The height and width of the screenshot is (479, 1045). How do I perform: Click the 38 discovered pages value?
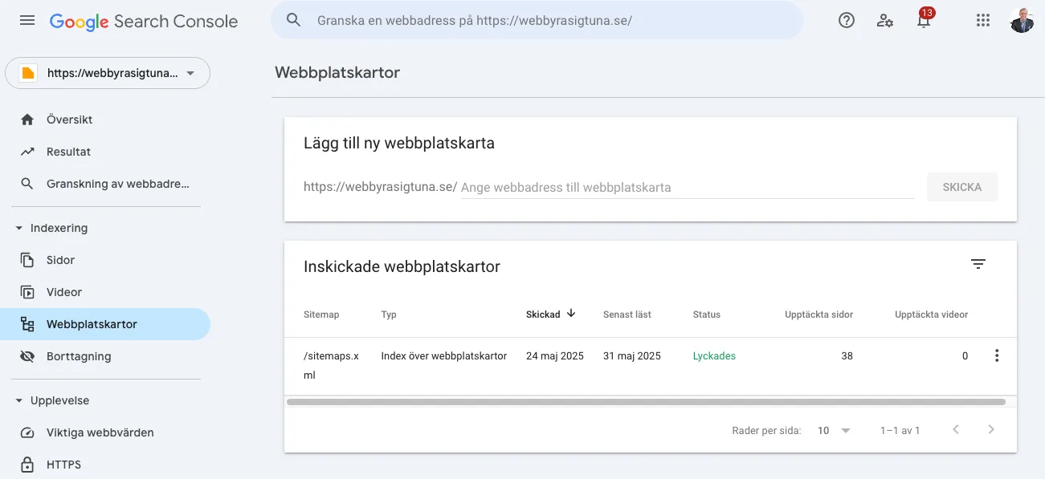click(x=847, y=355)
